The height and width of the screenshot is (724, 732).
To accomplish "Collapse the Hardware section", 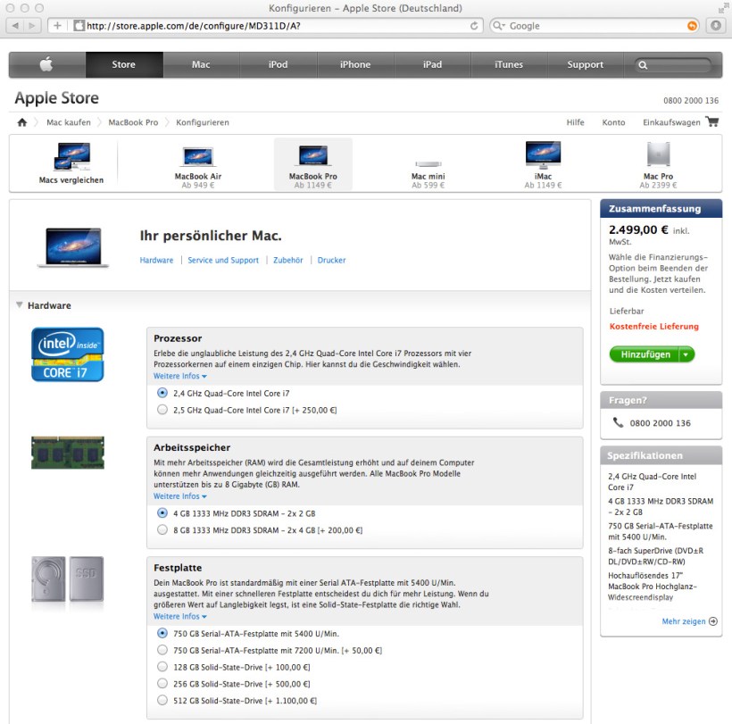I will click(x=18, y=304).
